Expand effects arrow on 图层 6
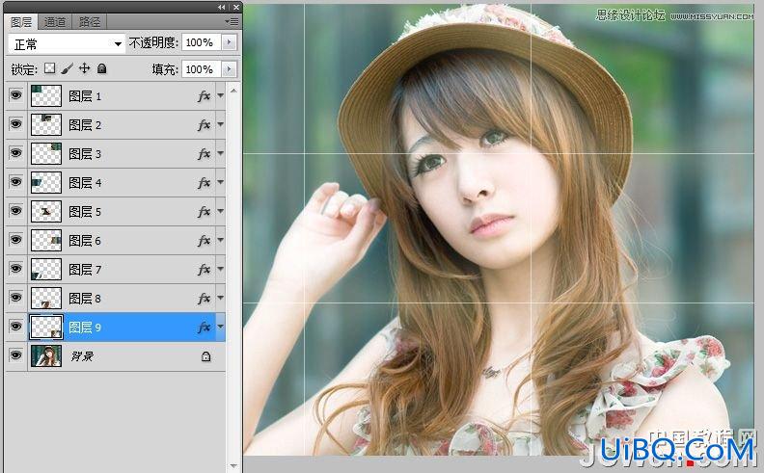This screenshot has height=473, width=764. click(220, 240)
